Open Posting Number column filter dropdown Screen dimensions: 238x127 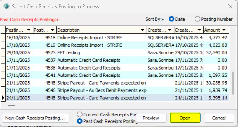[x=52, y=30]
